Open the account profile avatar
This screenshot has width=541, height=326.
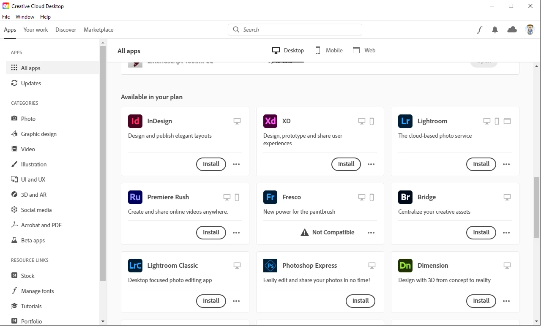pos(530,30)
